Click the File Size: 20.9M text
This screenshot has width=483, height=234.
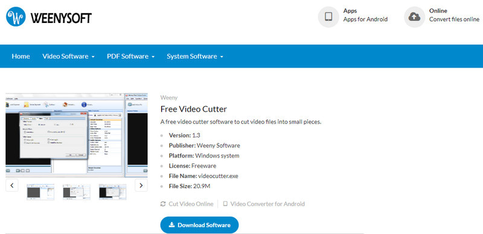[190, 186]
